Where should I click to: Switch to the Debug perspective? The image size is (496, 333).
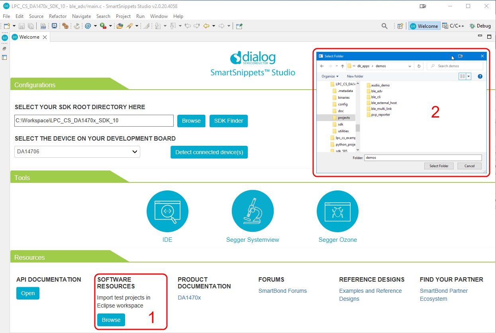(480, 26)
